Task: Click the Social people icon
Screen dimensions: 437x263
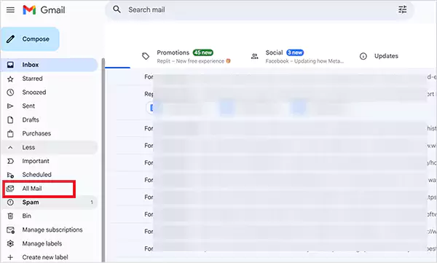Action: pyautogui.click(x=254, y=56)
